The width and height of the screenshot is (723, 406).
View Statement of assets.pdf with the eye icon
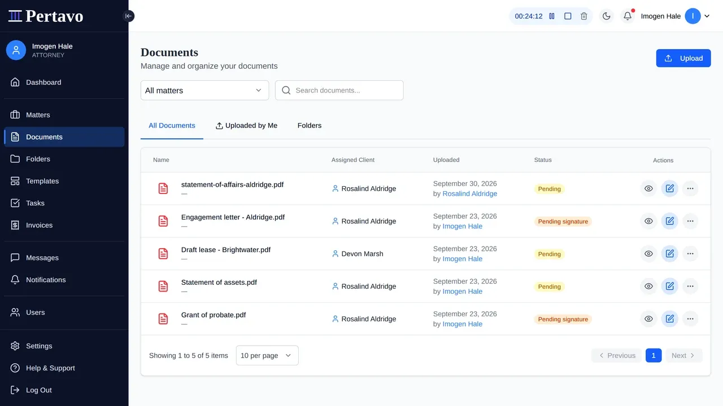(x=648, y=286)
